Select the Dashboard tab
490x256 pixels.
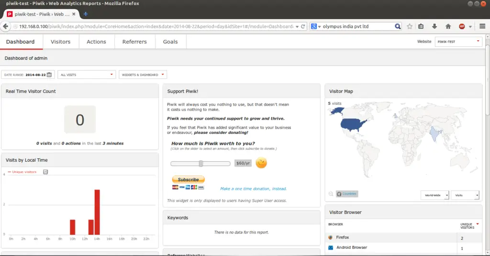[20, 42]
